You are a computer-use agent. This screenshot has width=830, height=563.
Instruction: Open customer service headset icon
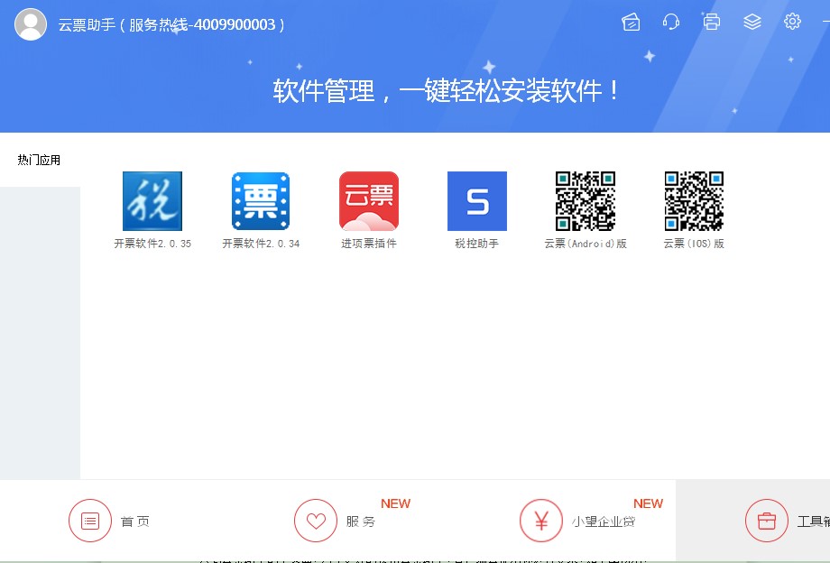(x=670, y=22)
